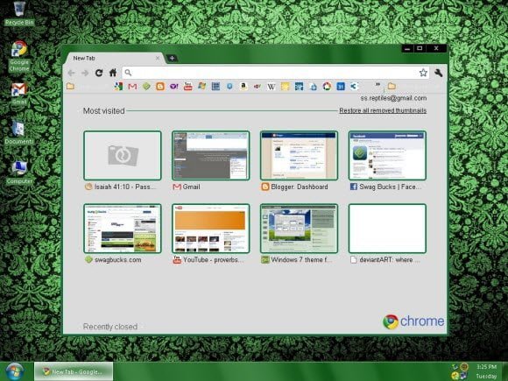Open the eBay bookmark icon
The height and width of the screenshot is (381, 508).
258,87
